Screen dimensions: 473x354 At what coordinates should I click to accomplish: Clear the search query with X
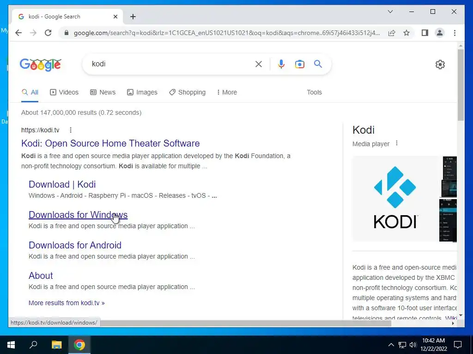(x=259, y=64)
